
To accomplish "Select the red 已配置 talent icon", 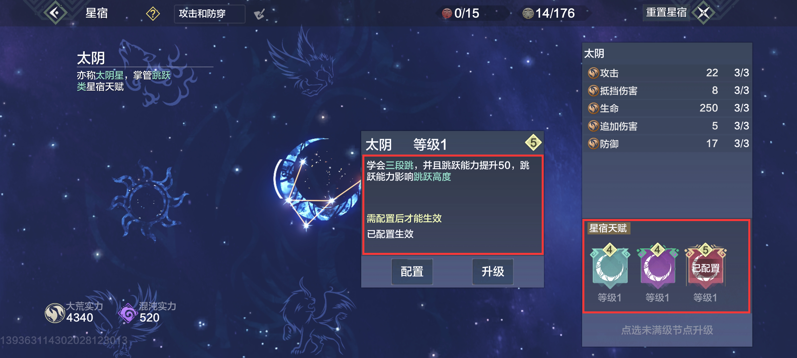I will [x=705, y=266].
